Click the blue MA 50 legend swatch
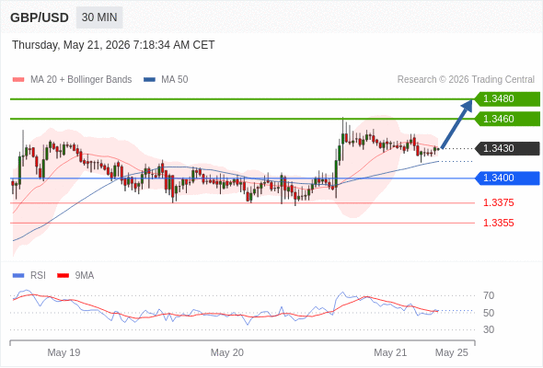Image resolution: width=543 pixels, height=368 pixels. pos(149,80)
